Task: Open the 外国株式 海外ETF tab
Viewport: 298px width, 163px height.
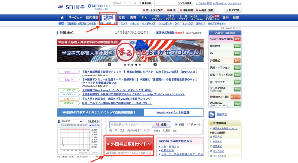Action: (108, 18)
